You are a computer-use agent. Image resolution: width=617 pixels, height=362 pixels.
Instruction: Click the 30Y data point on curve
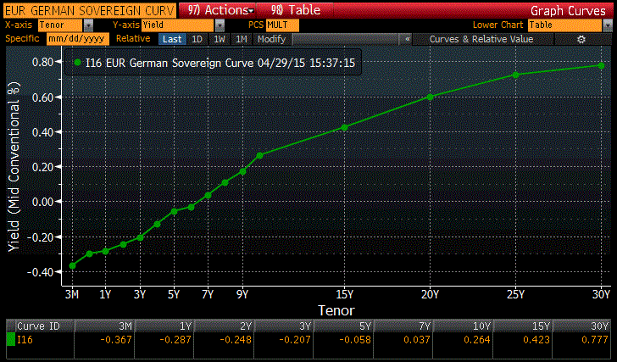click(x=601, y=65)
